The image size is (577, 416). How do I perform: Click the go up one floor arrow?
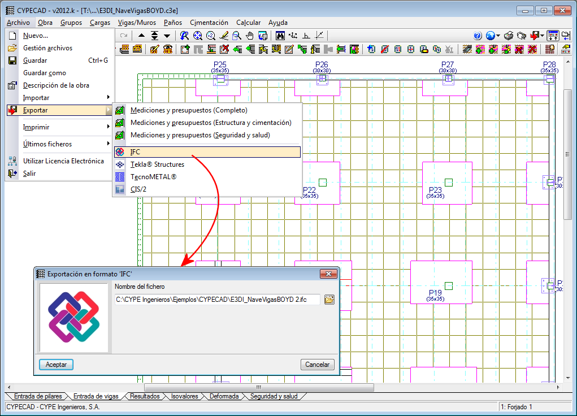coord(141,36)
